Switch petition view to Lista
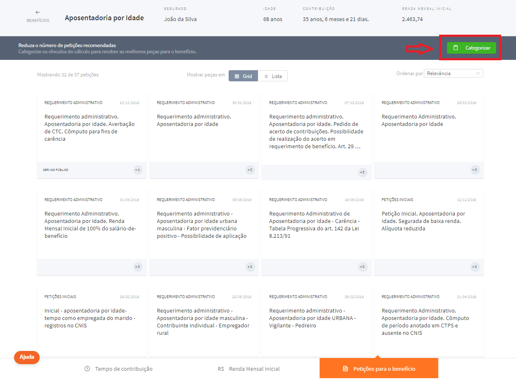This screenshot has width=516, height=379. (273, 76)
